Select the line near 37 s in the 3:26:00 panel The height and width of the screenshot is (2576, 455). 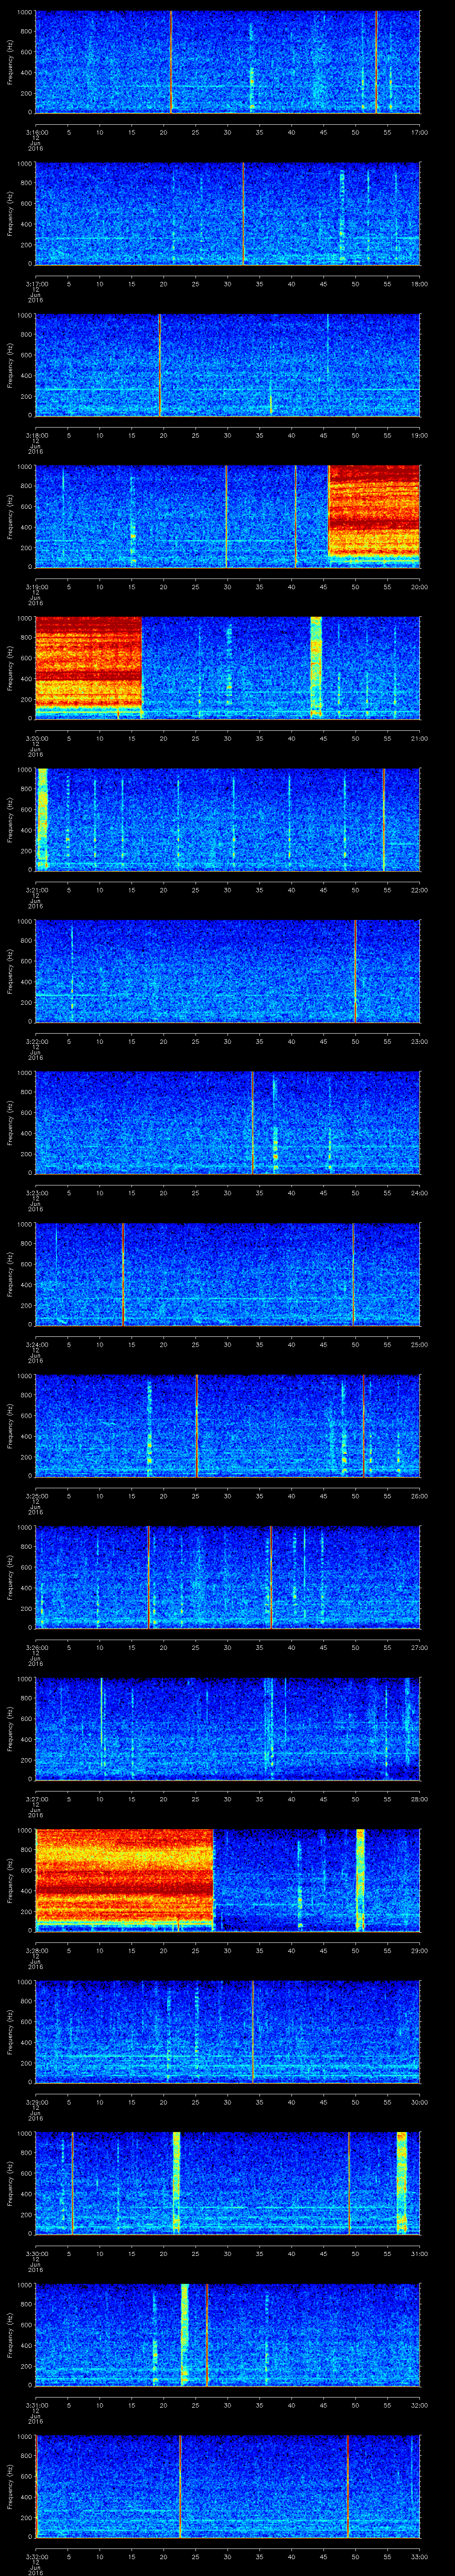(270, 1577)
